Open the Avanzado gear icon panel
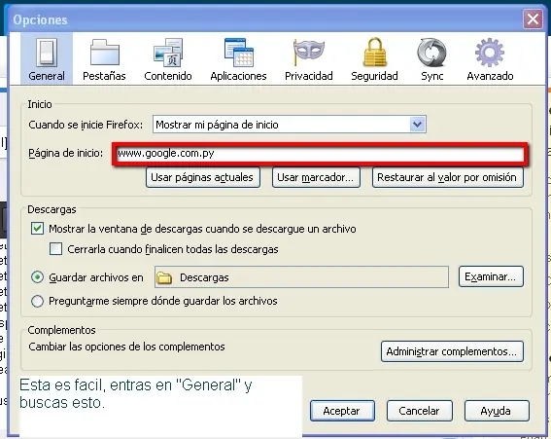The height and width of the screenshot is (439, 551). 490,58
